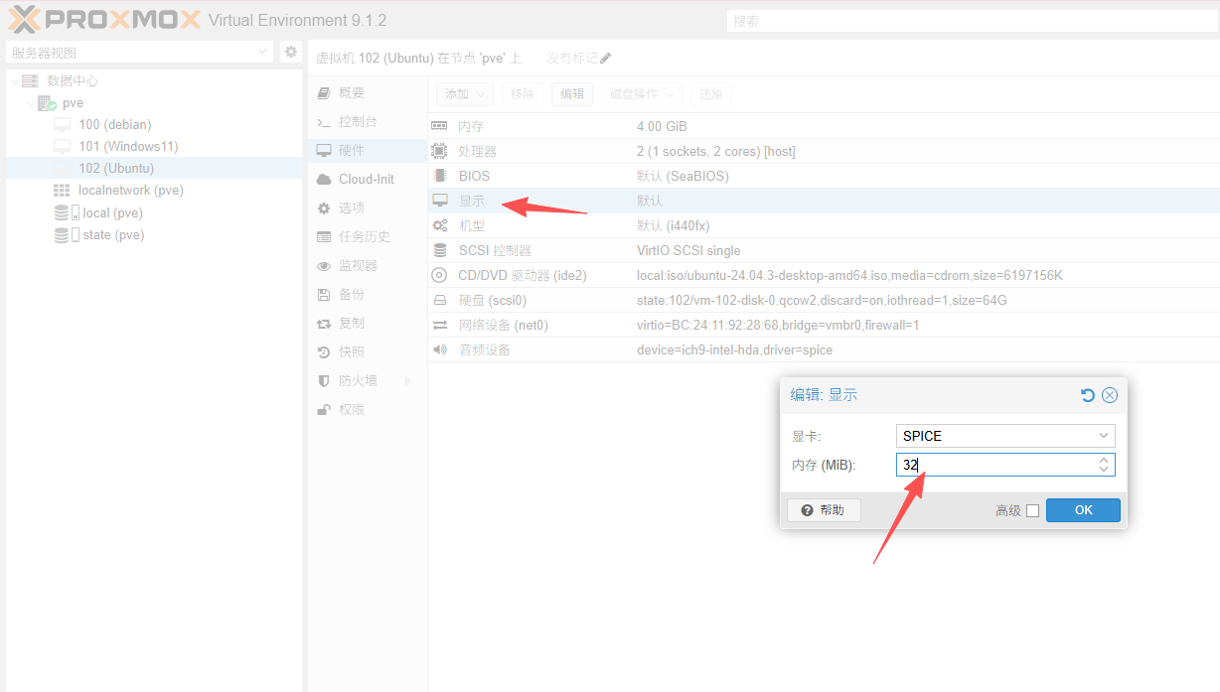The width and height of the screenshot is (1220, 692).
Task: Open the localnetwork (pve) item
Action: [130, 190]
